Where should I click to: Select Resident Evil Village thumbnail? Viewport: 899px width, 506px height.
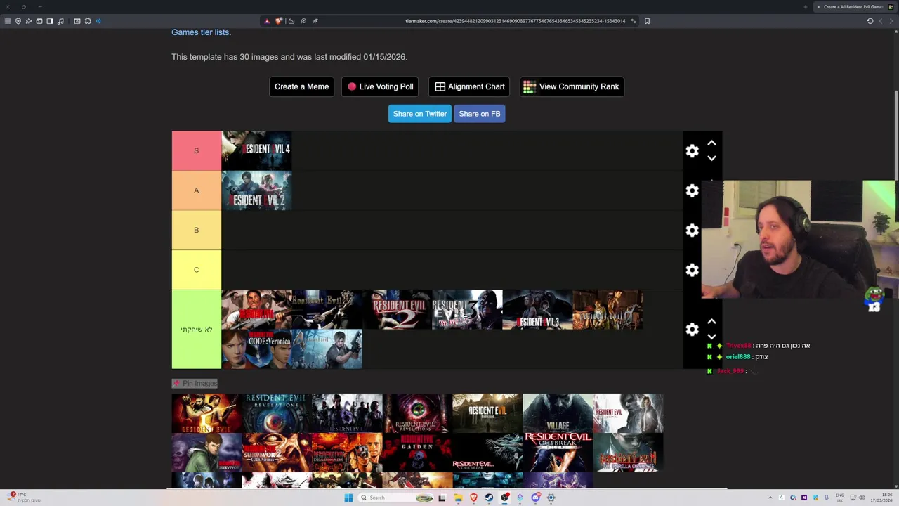point(558,413)
